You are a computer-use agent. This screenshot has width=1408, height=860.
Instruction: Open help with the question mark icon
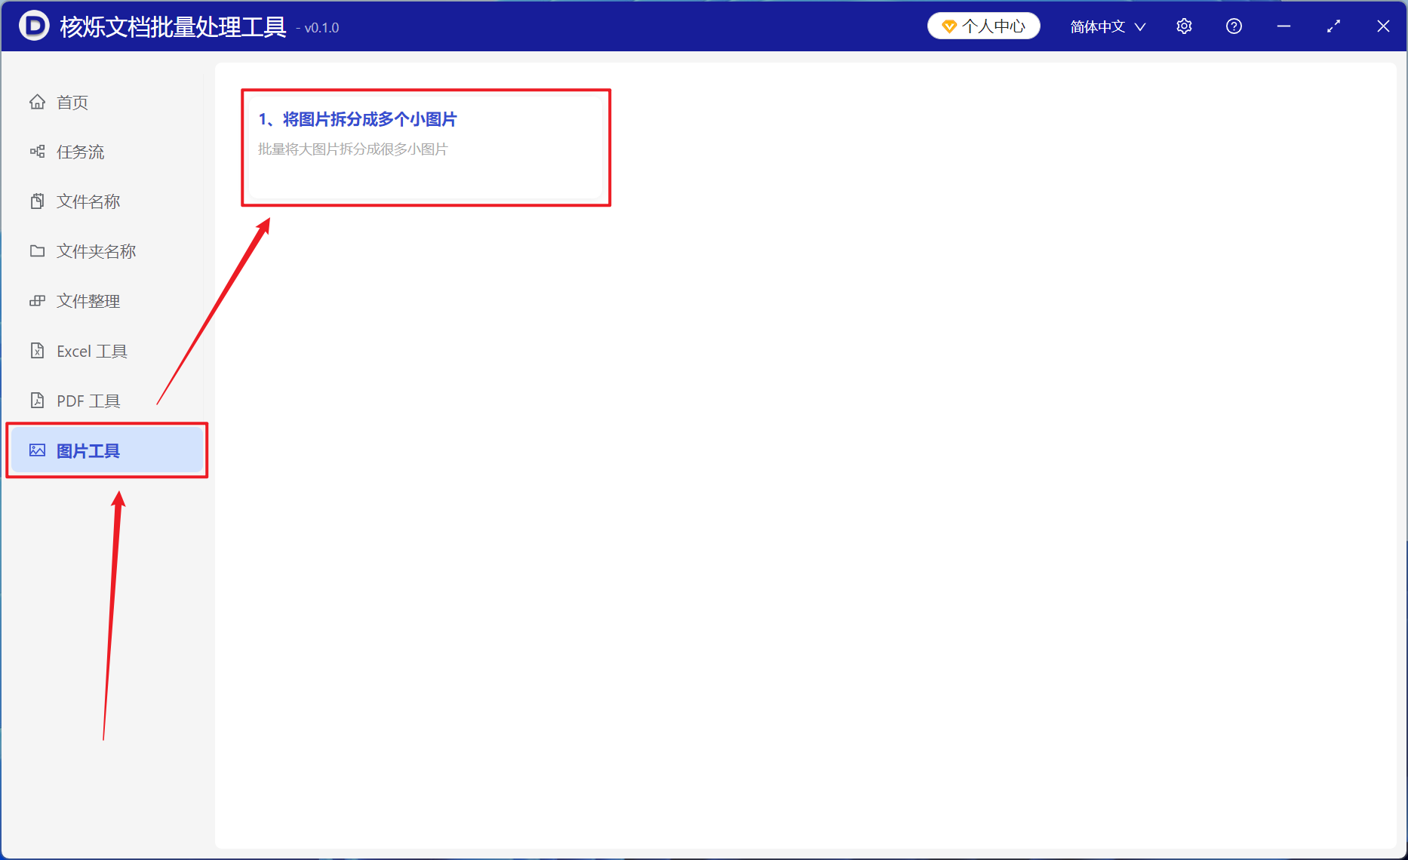tap(1234, 26)
